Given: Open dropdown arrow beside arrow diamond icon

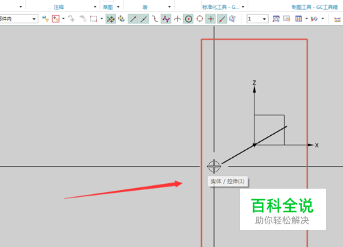Looking at the screenshot, I should 322,19.
